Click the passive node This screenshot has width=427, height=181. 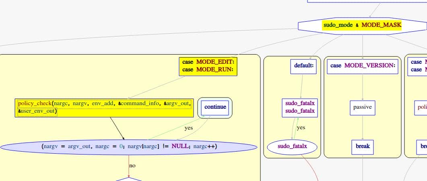[x=363, y=108]
